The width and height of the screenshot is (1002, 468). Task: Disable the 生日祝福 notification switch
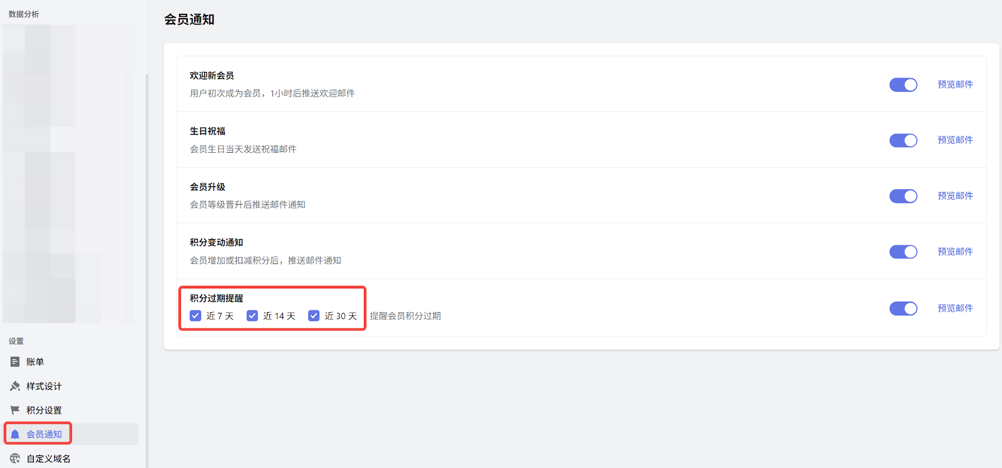903,140
